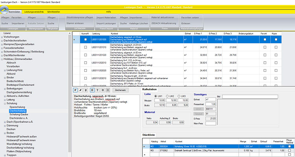Center-align the description text
Screen dimensions: 295x157
point(97,90)
